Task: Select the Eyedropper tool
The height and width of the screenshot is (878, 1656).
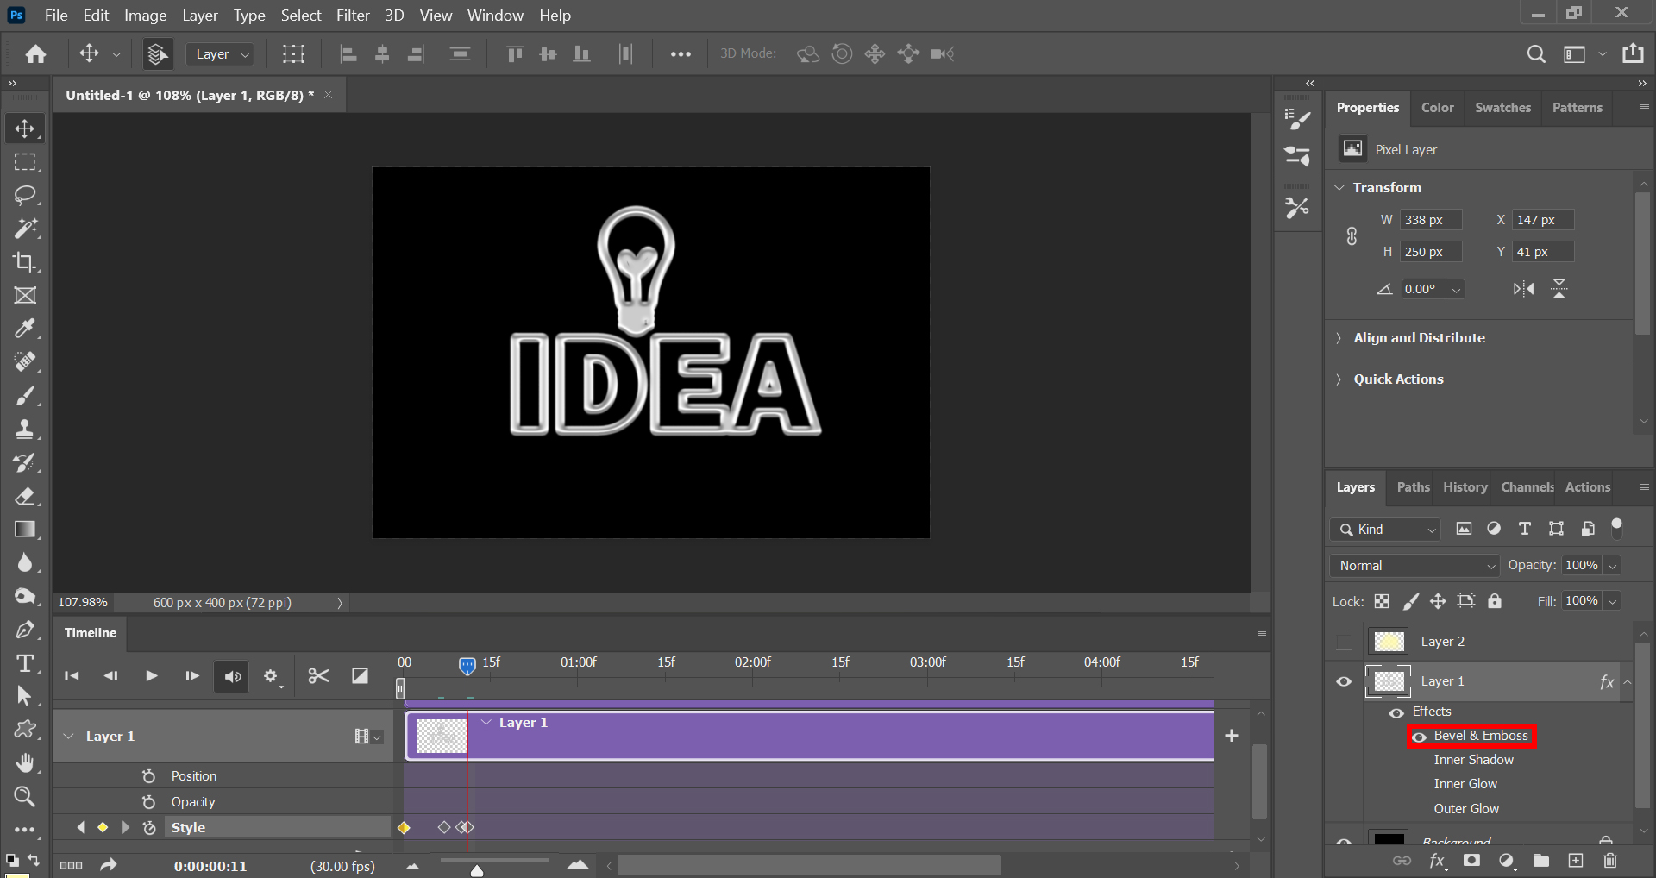Action: click(25, 329)
